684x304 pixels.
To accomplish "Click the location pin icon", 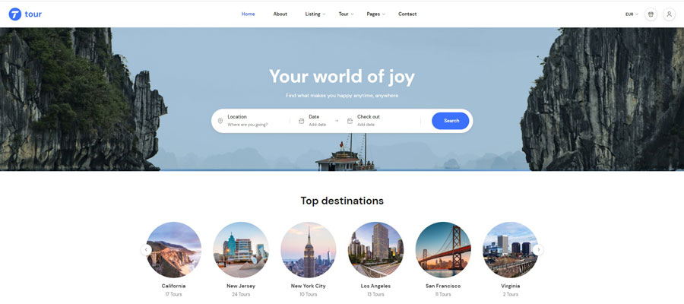I will click(x=220, y=121).
